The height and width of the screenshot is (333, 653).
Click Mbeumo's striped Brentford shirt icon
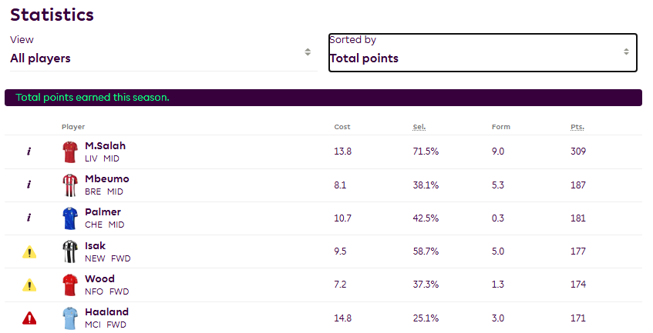click(70, 185)
